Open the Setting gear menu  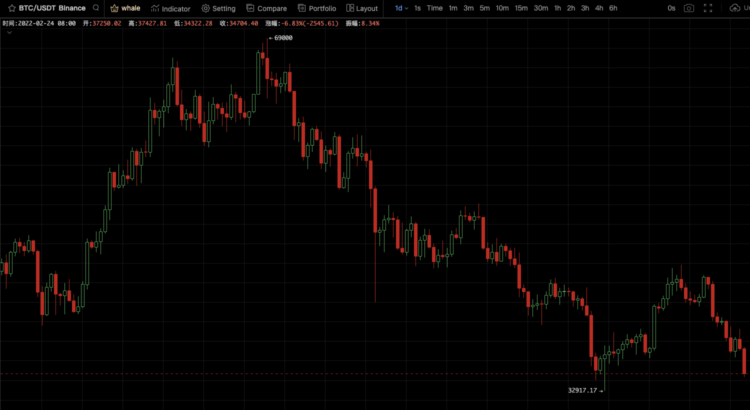point(218,8)
